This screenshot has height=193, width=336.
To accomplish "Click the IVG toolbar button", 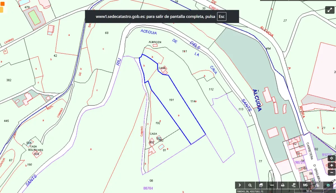I will tap(305, 185).
